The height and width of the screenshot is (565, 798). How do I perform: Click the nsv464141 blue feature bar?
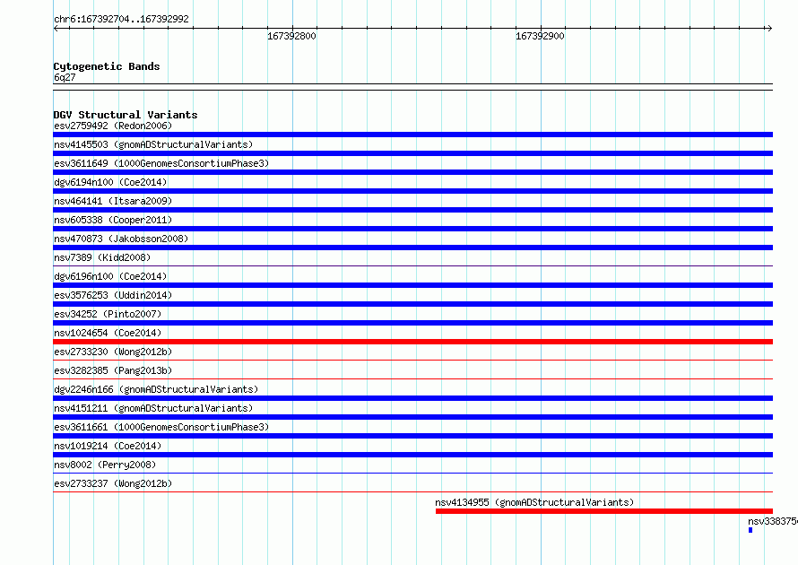point(412,210)
